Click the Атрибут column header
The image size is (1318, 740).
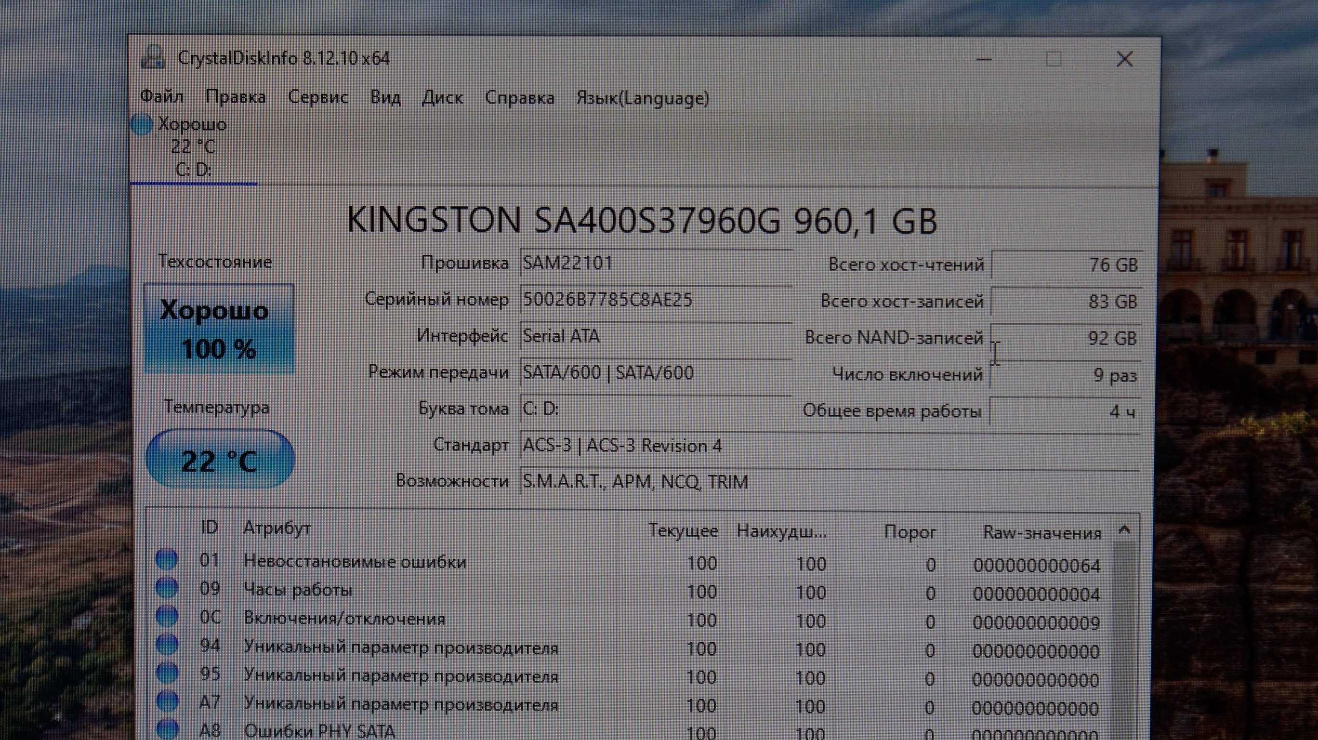pyautogui.click(x=277, y=528)
